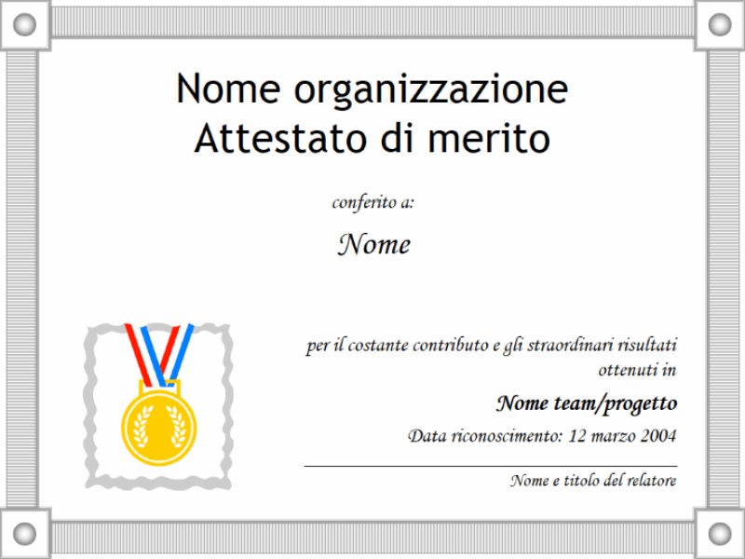Select the top striped border bar
745x559 pixels.
372,22
